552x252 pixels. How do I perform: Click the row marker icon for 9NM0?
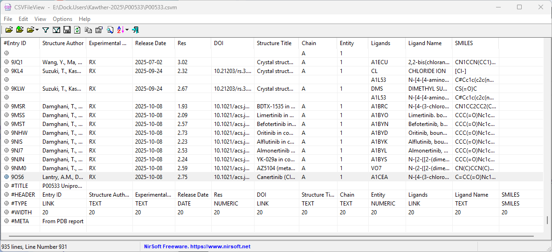(x=7, y=168)
